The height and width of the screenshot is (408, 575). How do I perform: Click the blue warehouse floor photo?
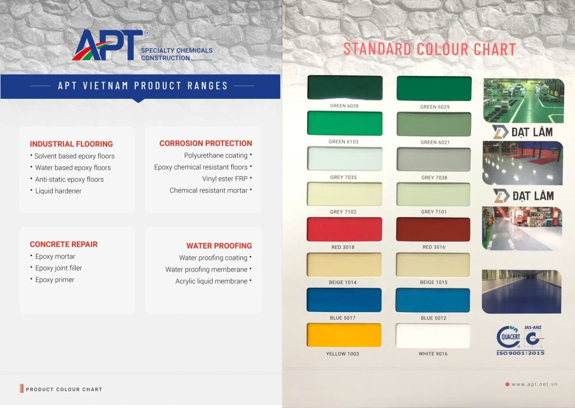click(522, 292)
